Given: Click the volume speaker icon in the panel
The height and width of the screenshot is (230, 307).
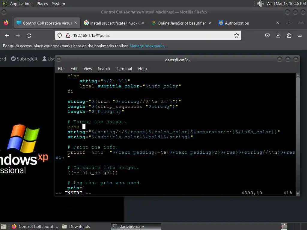Looking at the screenshot, I should point(261,4).
